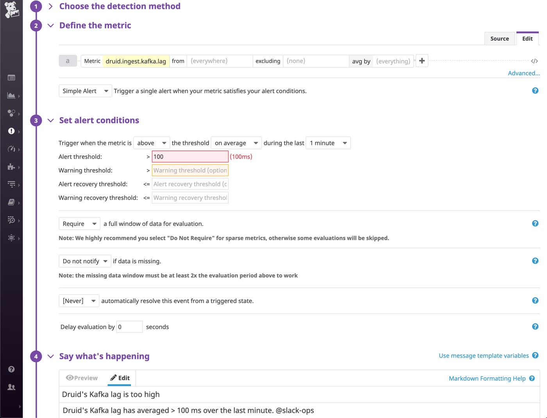
Task: Open the Datadog home via the dog logo
Action: tap(11, 10)
